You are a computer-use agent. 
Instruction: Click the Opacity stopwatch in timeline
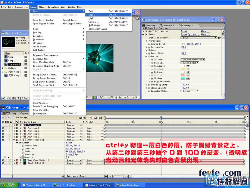(23, 157)
